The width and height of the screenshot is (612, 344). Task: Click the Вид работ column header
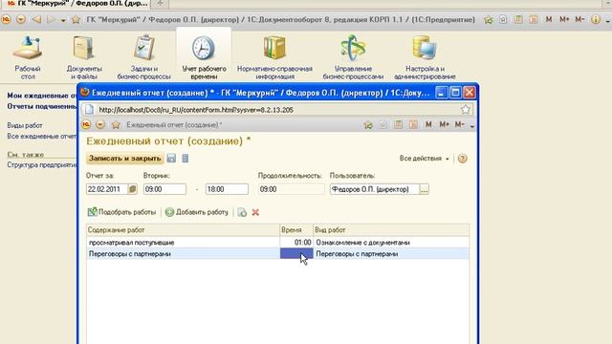tap(391, 230)
